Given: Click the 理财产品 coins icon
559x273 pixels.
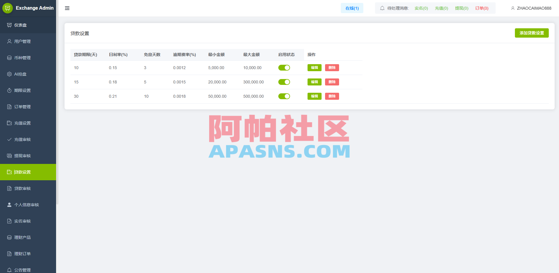Looking at the screenshot, I should (9, 237).
